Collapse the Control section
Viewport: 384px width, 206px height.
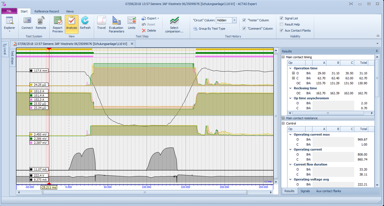click(283, 123)
